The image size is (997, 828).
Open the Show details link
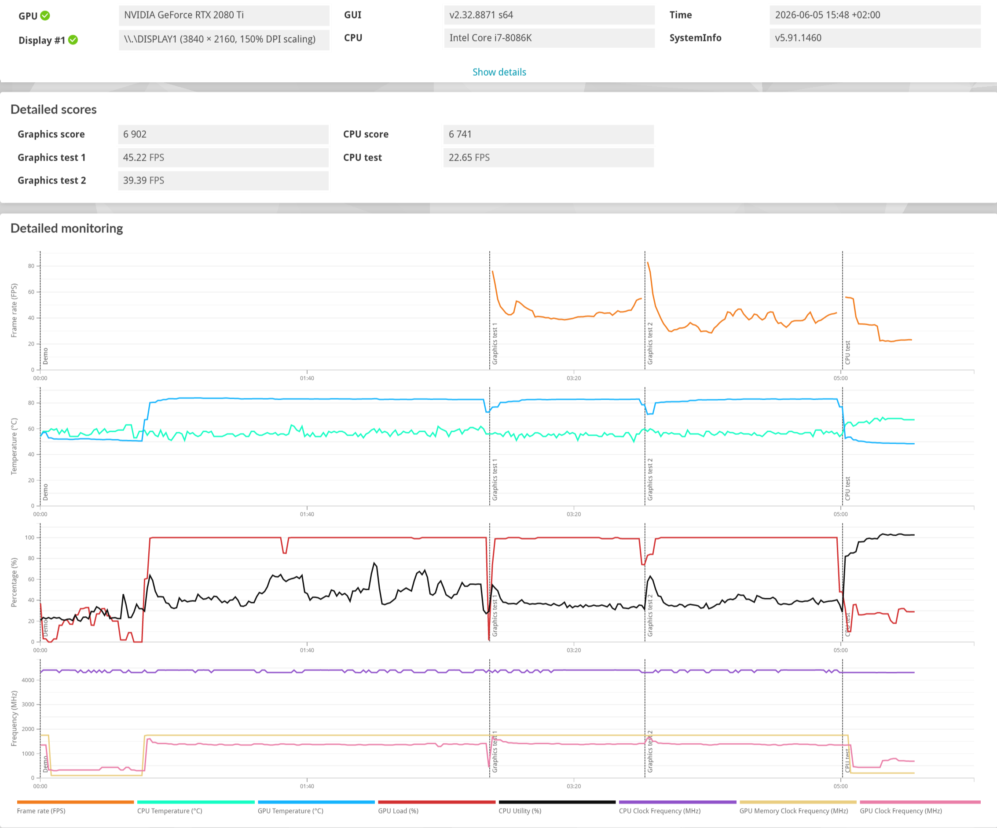pos(499,72)
